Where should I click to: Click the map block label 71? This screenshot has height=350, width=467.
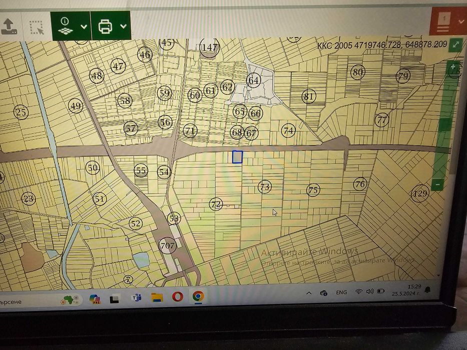click(190, 130)
